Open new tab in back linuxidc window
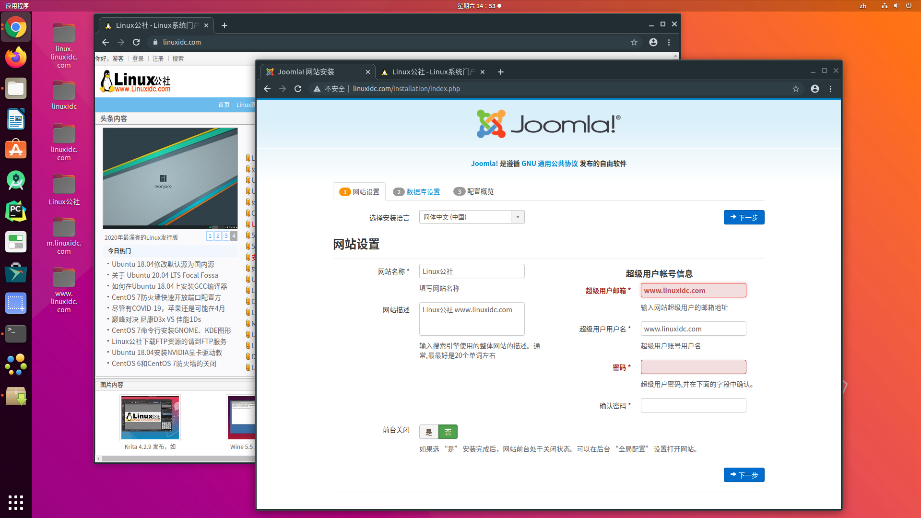This screenshot has width=921, height=518. click(x=224, y=25)
